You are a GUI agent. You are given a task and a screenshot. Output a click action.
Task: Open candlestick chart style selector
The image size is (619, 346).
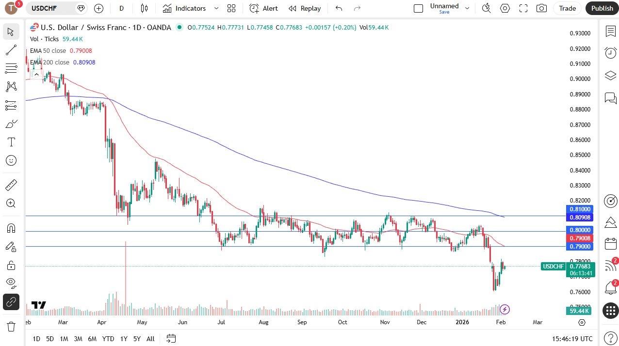[x=144, y=8]
